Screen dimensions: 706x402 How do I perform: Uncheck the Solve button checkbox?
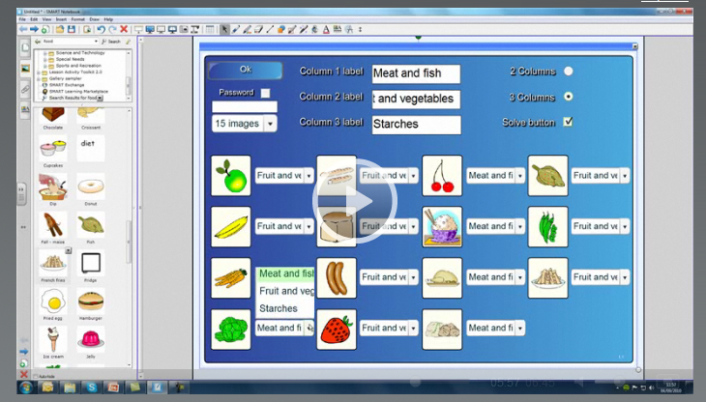pos(568,122)
